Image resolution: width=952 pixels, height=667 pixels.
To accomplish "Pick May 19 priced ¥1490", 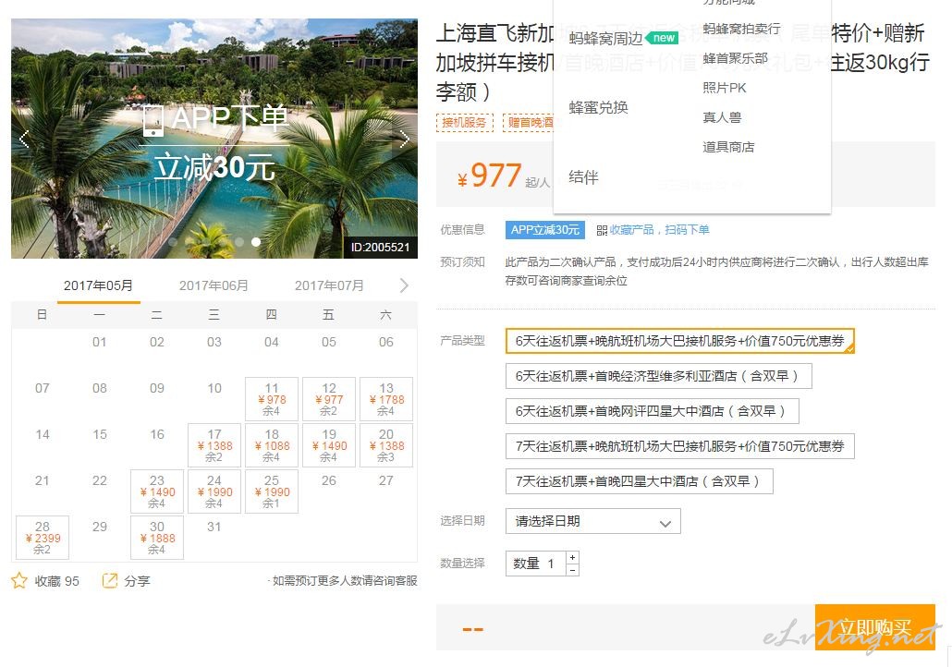I will coord(329,445).
